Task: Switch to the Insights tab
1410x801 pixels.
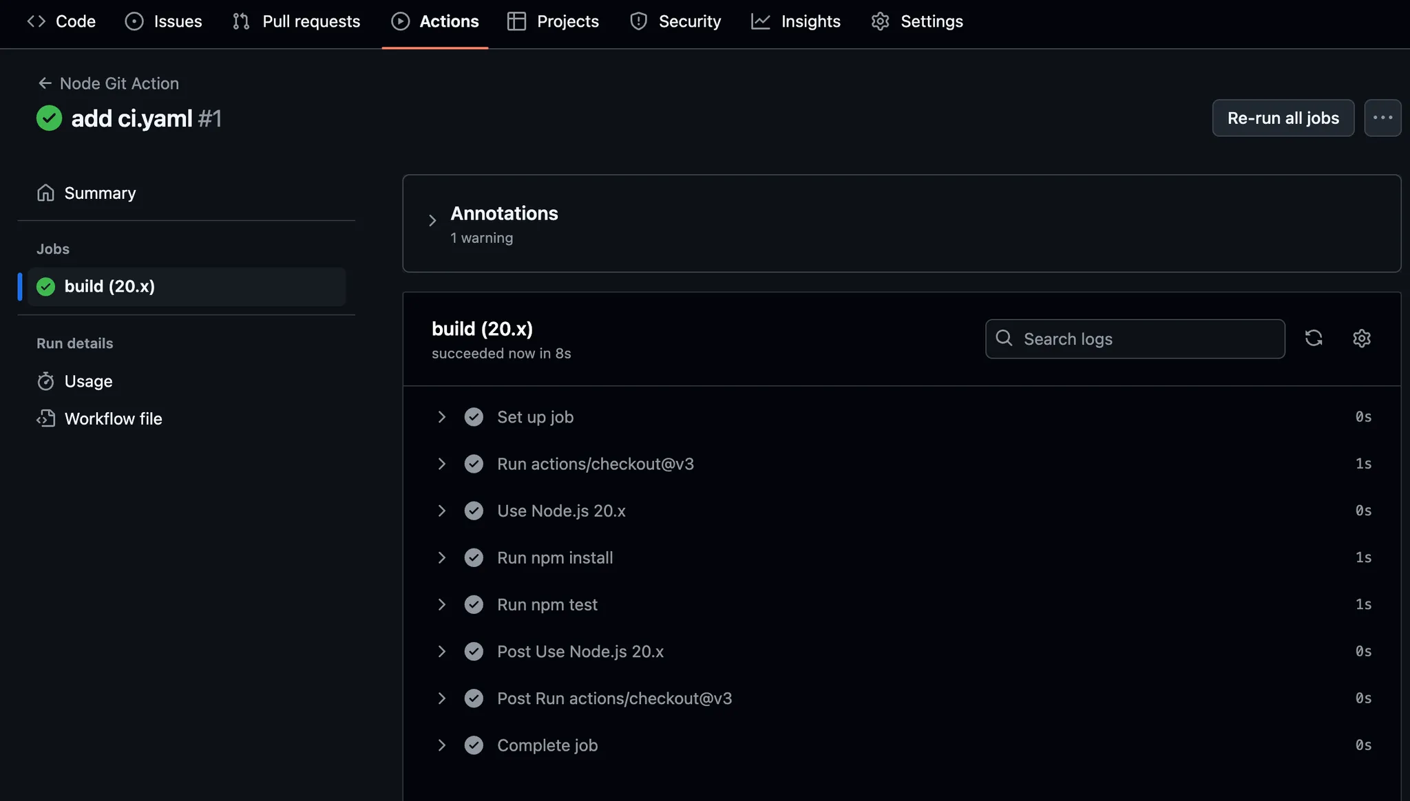Action: coord(796,21)
